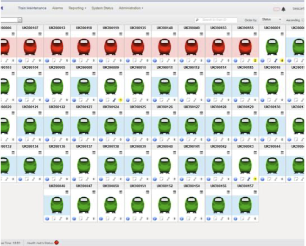Screen dimensions: 306x246
Task: Click the green train icon for UK390001
Action: [x=272, y=47]
